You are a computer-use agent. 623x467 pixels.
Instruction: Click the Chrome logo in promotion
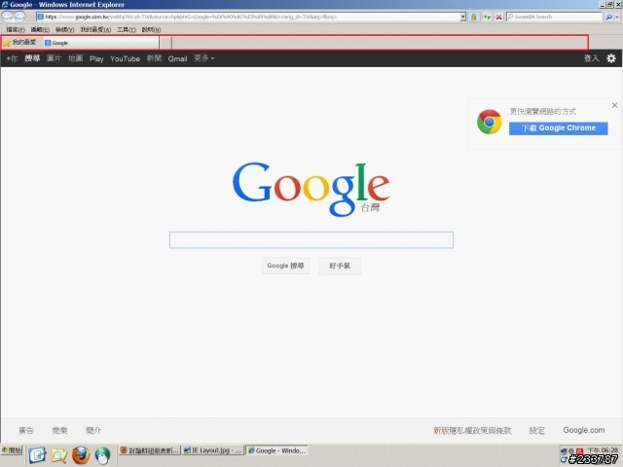click(x=489, y=122)
